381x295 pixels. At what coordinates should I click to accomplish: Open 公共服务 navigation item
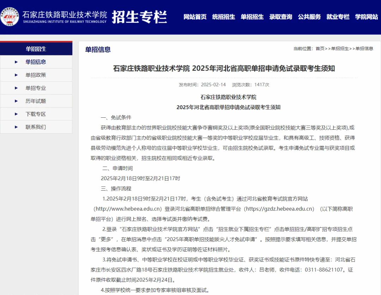tap(309, 17)
